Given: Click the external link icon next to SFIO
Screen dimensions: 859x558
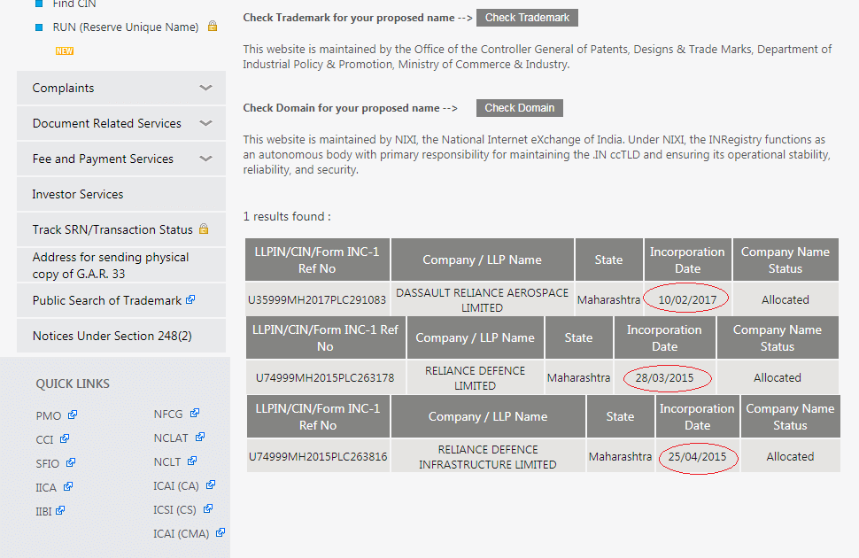Looking at the screenshot, I should pos(71,462).
